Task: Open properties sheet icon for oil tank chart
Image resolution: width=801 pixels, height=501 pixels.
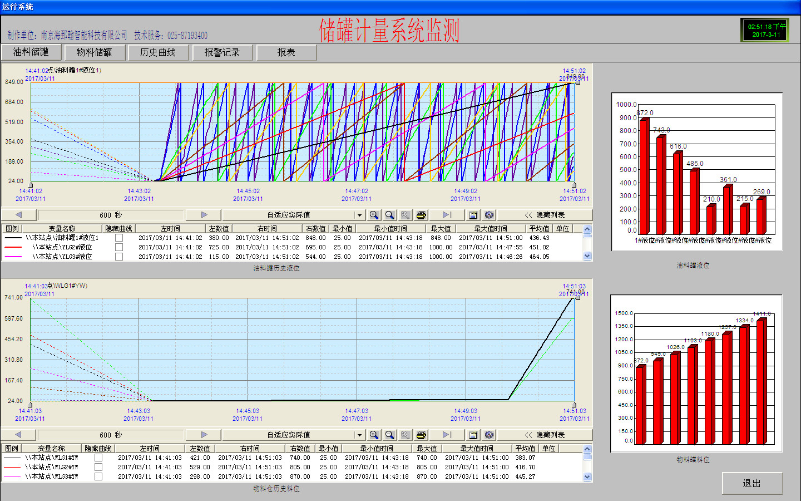Action: tap(473, 215)
